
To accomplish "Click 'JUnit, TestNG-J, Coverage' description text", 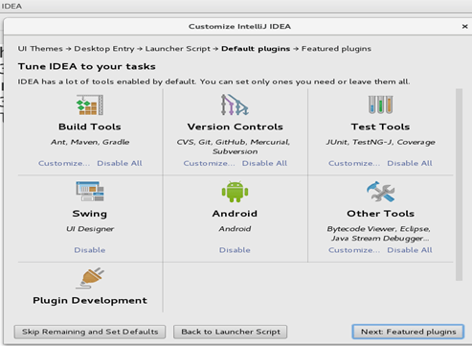I will pyautogui.click(x=380, y=142).
